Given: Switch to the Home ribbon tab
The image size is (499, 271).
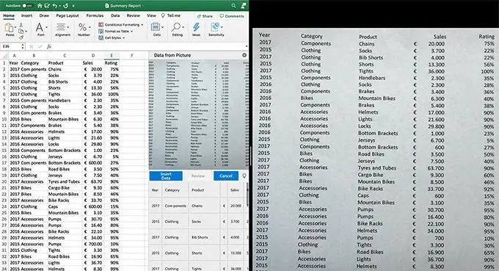Looking at the screenshot, I should click(9, 15).
